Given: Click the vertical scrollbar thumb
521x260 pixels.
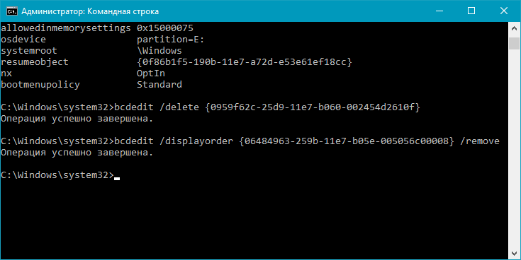Looking at the screenshot, I should click(x=515, y=43).
